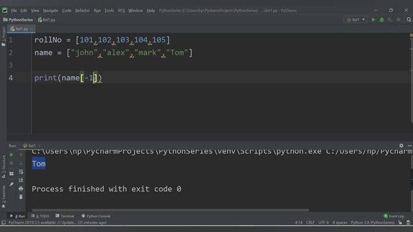Switch to the TODO bottom tool tab

(40, 216)
